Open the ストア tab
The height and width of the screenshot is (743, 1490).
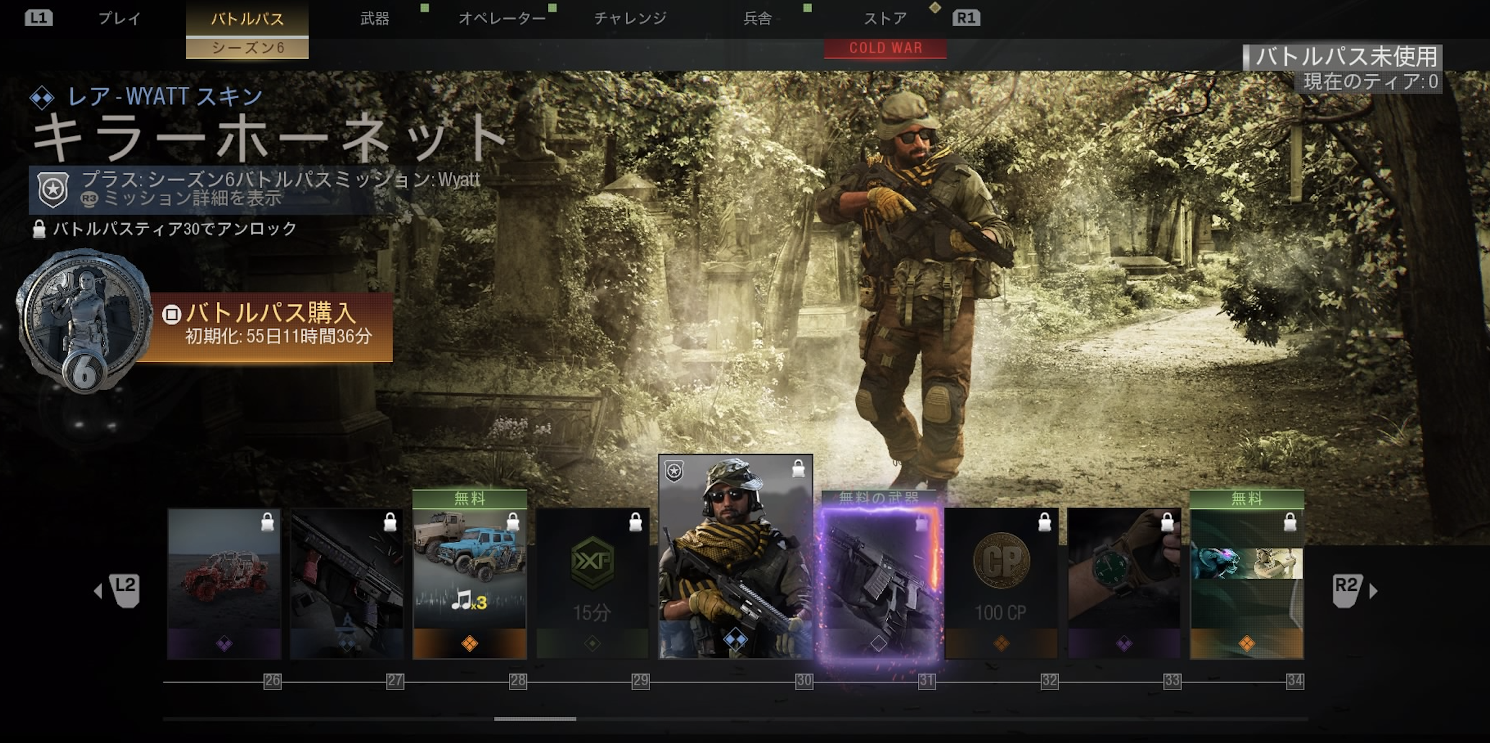(885, 19)
